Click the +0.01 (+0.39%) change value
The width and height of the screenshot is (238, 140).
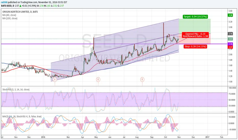click(x=29, y=6)
